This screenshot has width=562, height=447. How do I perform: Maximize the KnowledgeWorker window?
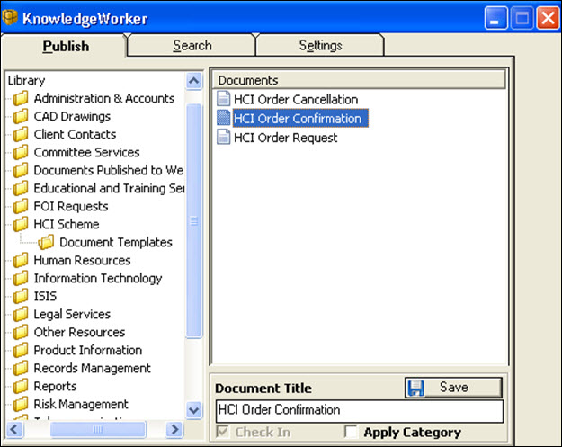tap(522, 18)
